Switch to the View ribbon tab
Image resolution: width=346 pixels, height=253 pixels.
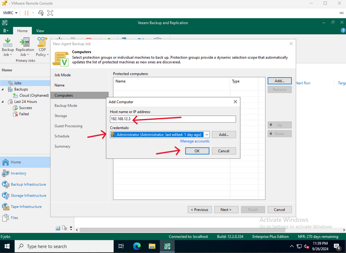tap(40, 31)
